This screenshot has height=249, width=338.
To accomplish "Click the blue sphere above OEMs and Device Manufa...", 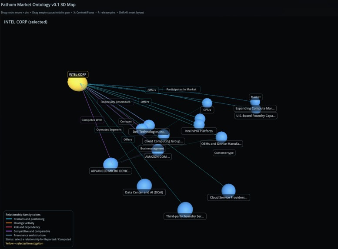I will [221, 137].
